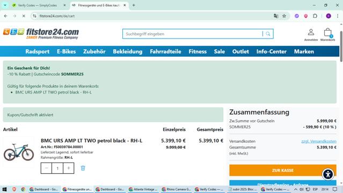The image size is (343, 193).
Task: Select the SOMMER25 voucher code text
Action: pos(72,74)
